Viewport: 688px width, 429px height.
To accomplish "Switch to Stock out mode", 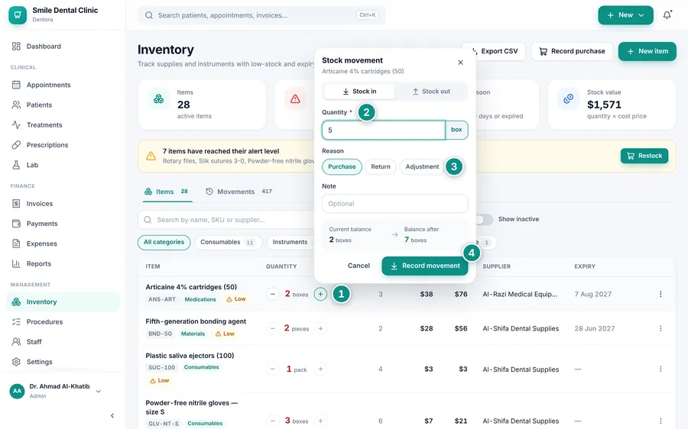I will [x=431, y=92].
